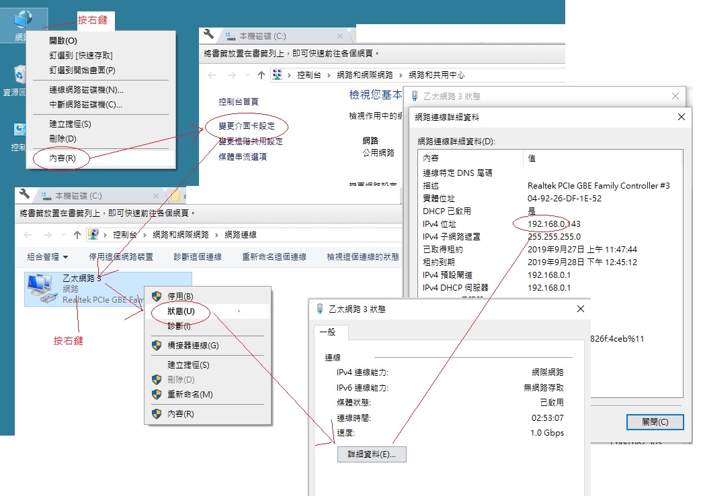Viewport: 701px width, 496px height.
Task: Click back arrow in 網路和共用中心 window
Action: pos(212,75)
